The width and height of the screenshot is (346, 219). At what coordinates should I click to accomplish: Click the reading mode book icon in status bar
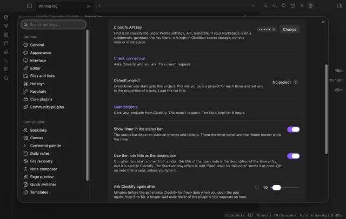250,215
